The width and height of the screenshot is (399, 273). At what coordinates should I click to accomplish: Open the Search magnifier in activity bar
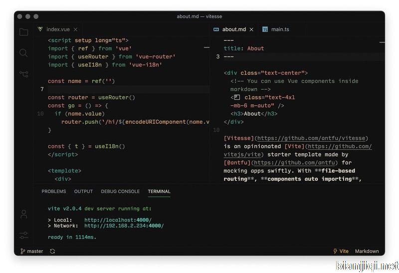[23, 53]
